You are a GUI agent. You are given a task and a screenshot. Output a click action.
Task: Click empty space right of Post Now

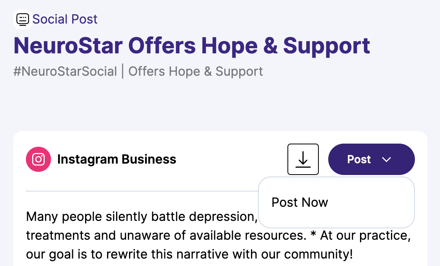(x=371, y=202)
